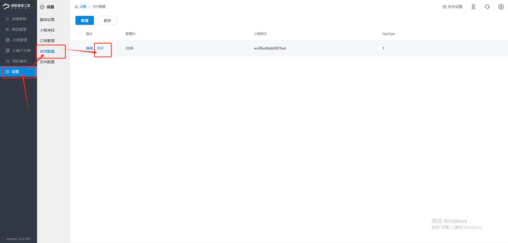
Task: Navigate to 大客户分类 in the sidebar
Action: pos(18,51)
